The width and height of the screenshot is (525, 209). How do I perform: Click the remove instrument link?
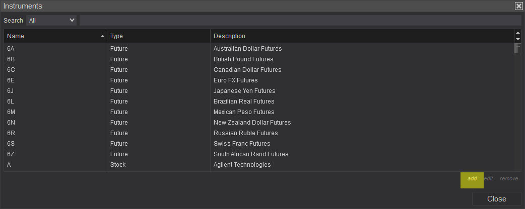click(508, 179)
